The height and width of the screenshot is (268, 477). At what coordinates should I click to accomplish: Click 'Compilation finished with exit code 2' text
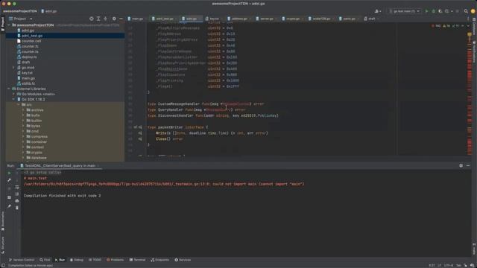62,196
